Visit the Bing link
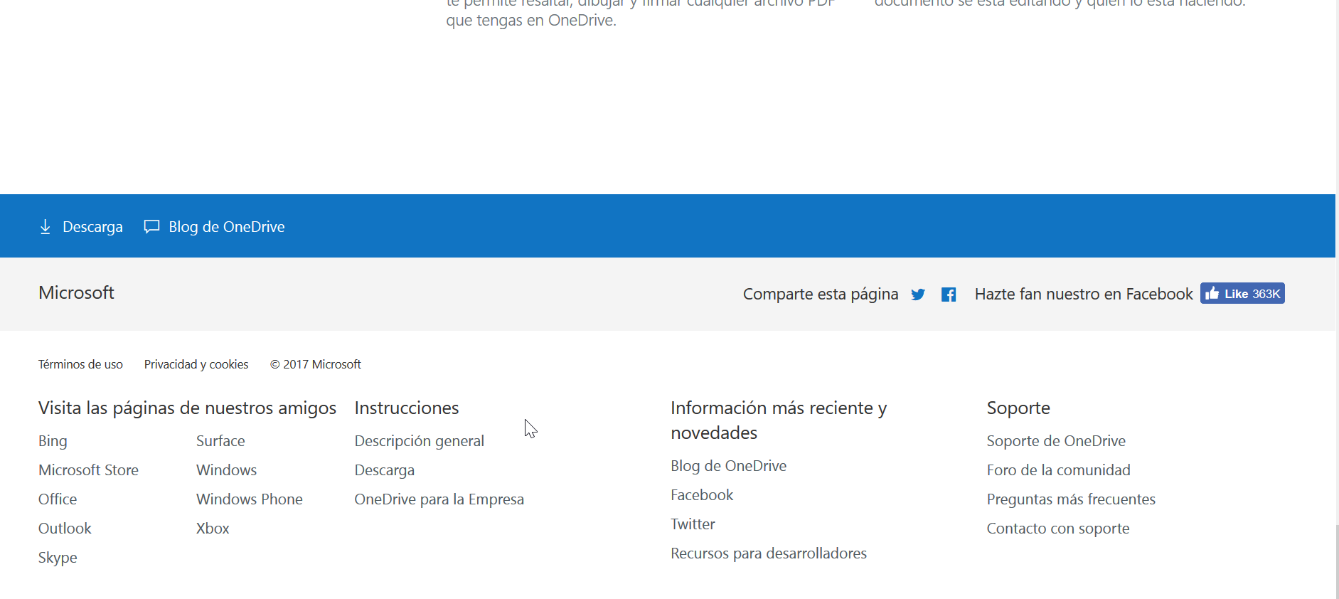1339x599 pixels. click(53, 441)
